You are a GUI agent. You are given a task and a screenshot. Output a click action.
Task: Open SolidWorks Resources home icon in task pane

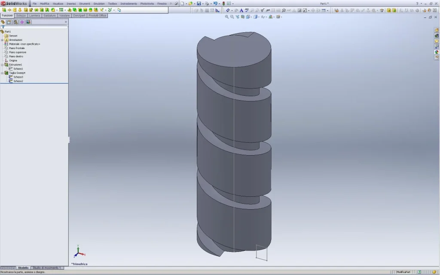pyautogui.click(x=437, y=30)
